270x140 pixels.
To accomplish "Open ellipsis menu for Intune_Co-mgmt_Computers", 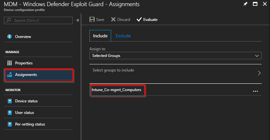I will pyautogui.click(x=255, y=91).
